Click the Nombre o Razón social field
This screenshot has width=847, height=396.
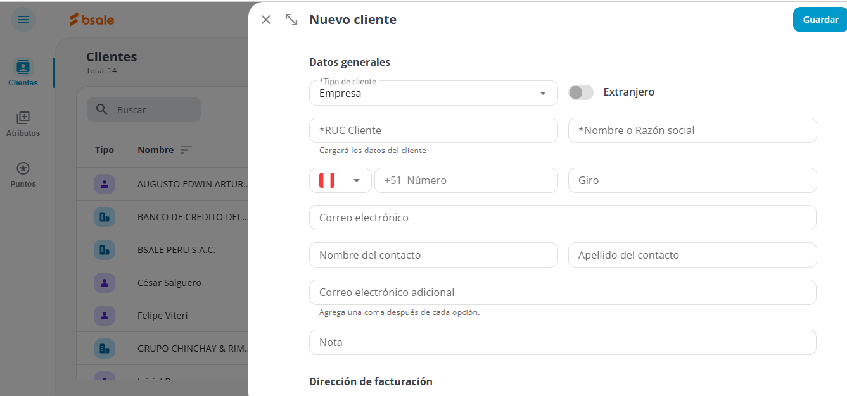692,130
